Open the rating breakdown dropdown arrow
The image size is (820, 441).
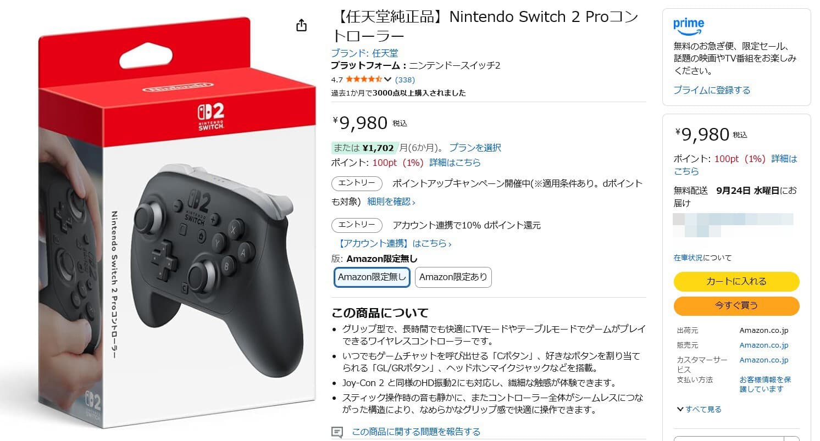pyautogui.click(x=387, y=79)
